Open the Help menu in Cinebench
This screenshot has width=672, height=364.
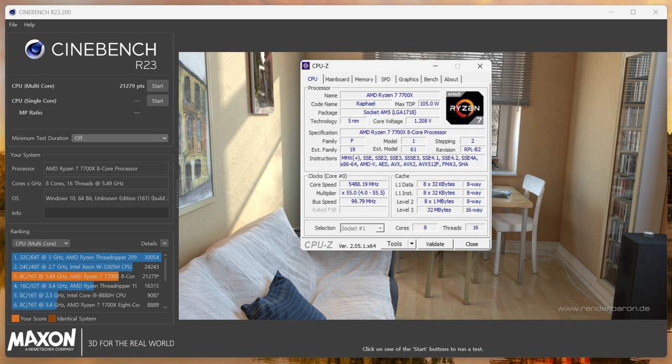(29, 25)
